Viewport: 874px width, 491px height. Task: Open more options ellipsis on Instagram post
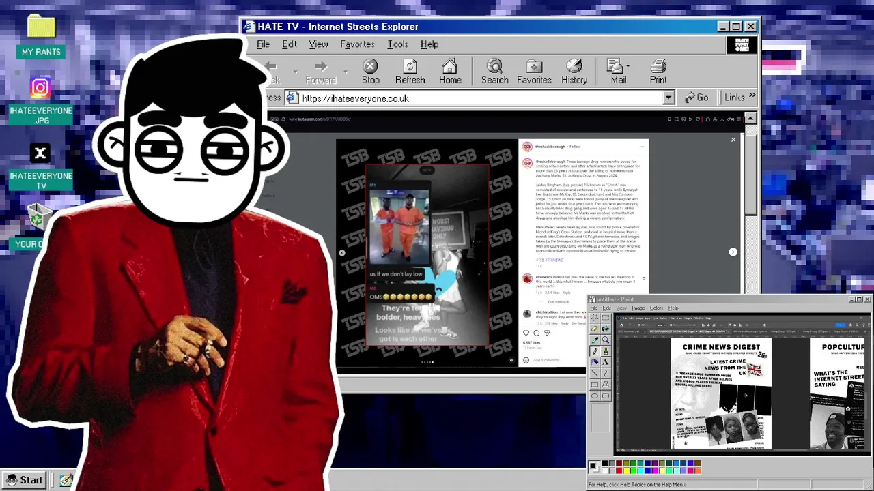click(641, 147)
